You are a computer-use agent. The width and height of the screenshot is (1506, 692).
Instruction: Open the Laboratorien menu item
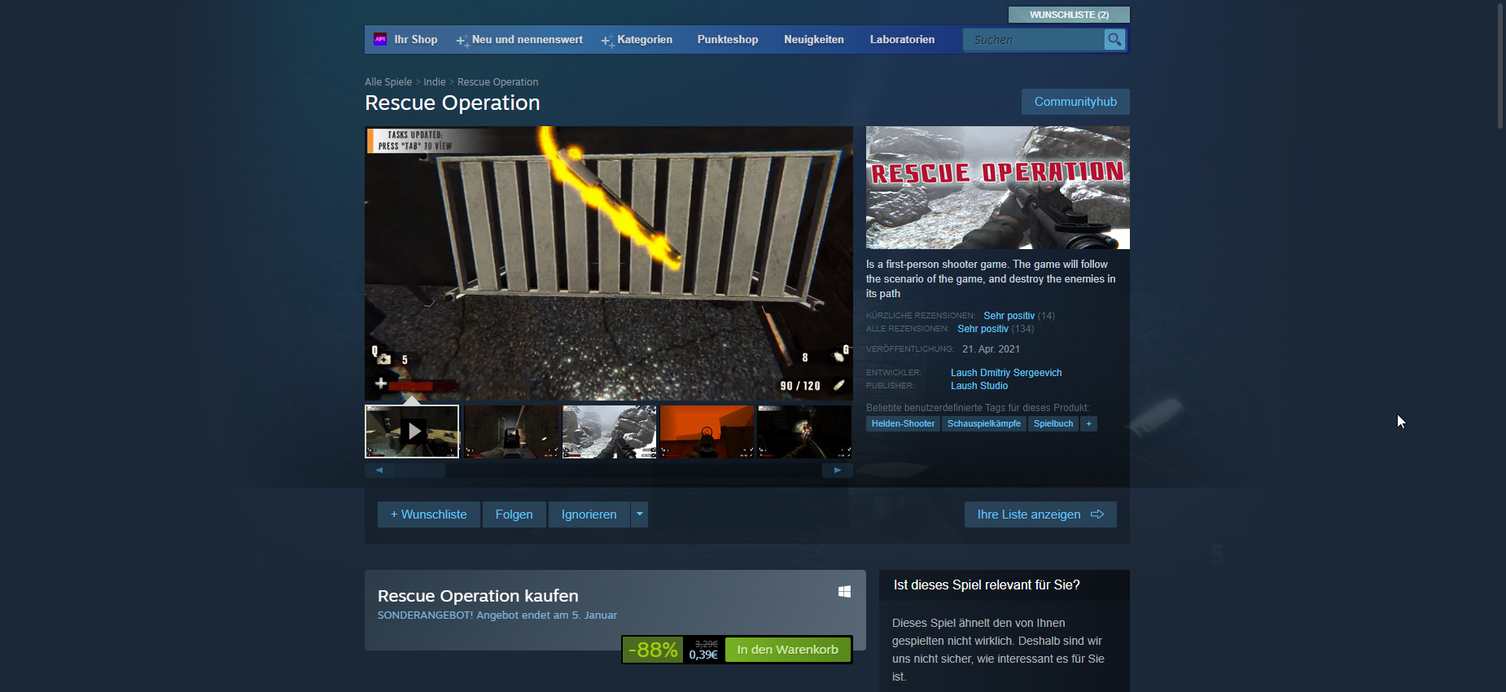tap(902, 40)
